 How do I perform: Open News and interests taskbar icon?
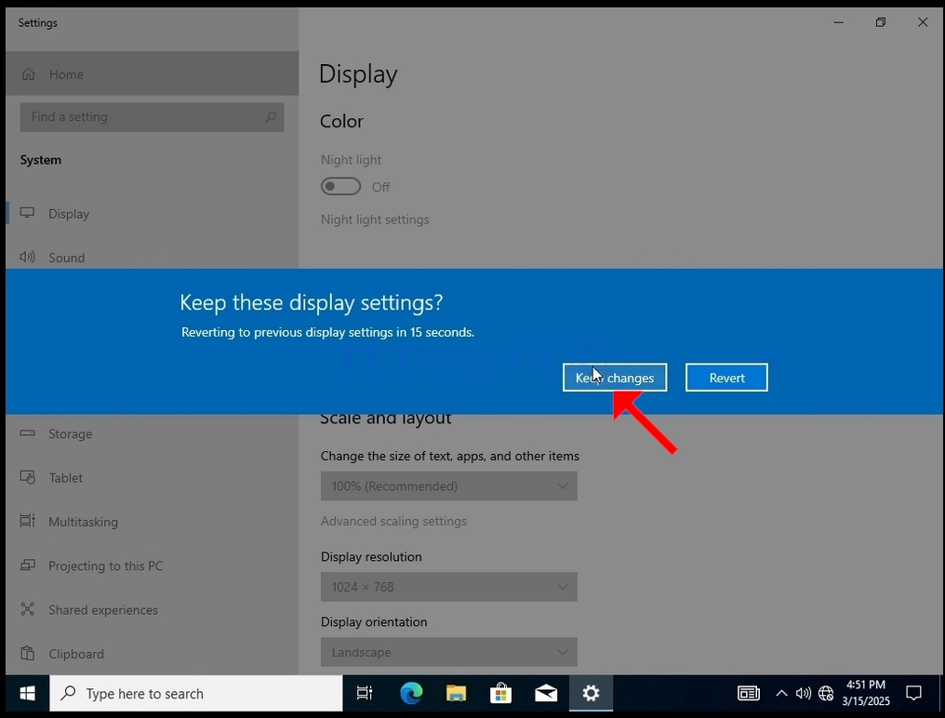pos(749,693)
